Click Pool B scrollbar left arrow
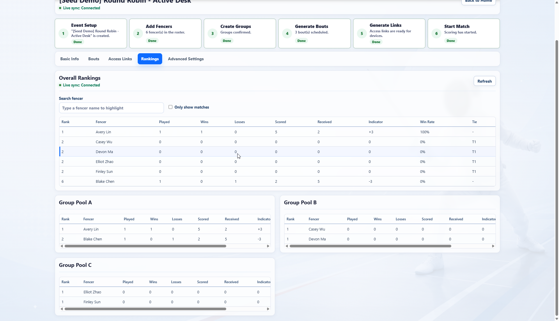This screenshot has height=321, width=559. pos(287,246)
